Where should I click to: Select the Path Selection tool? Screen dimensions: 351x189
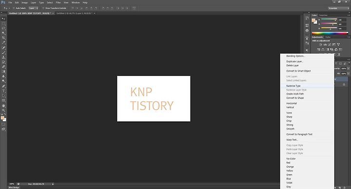[x=3, y=96]
